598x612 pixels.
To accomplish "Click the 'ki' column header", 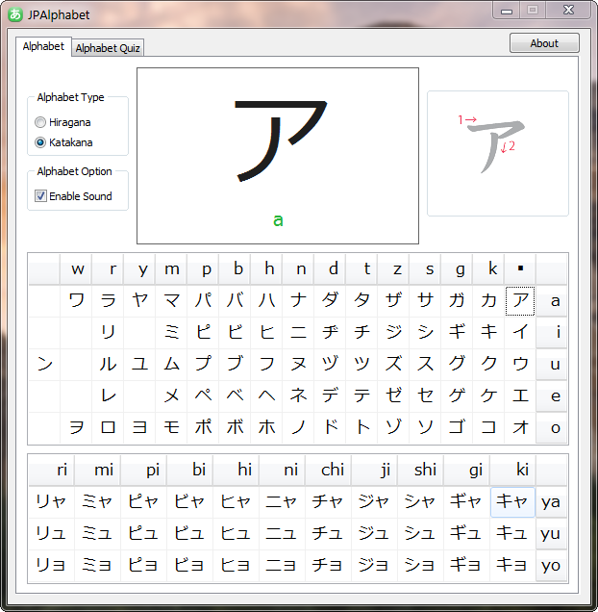I will pyautogui.click(x=512, y=470).
